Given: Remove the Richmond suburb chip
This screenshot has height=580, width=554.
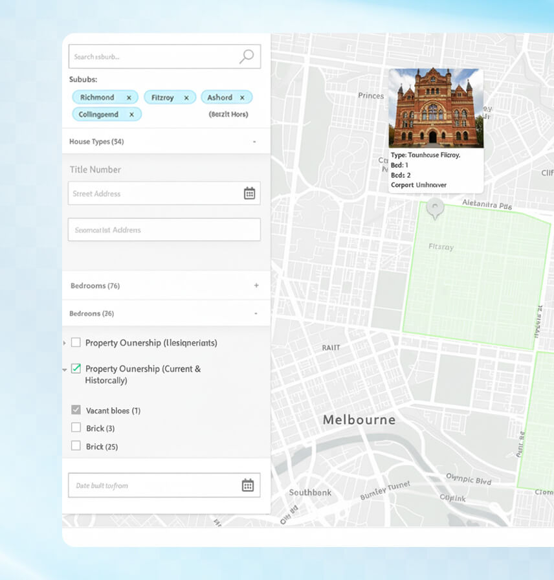Looking at the screenshot, I should pyautogui.click(x=129, y=97).
